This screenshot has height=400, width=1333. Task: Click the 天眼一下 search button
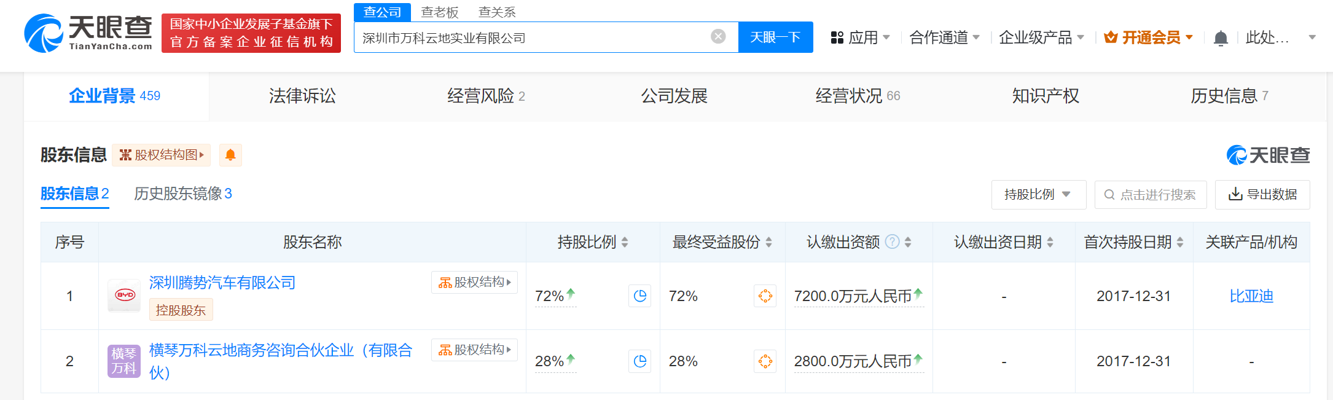tap(775, 37)
